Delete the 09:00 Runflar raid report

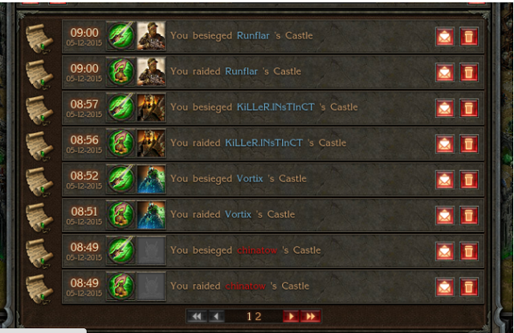point(469,72)
